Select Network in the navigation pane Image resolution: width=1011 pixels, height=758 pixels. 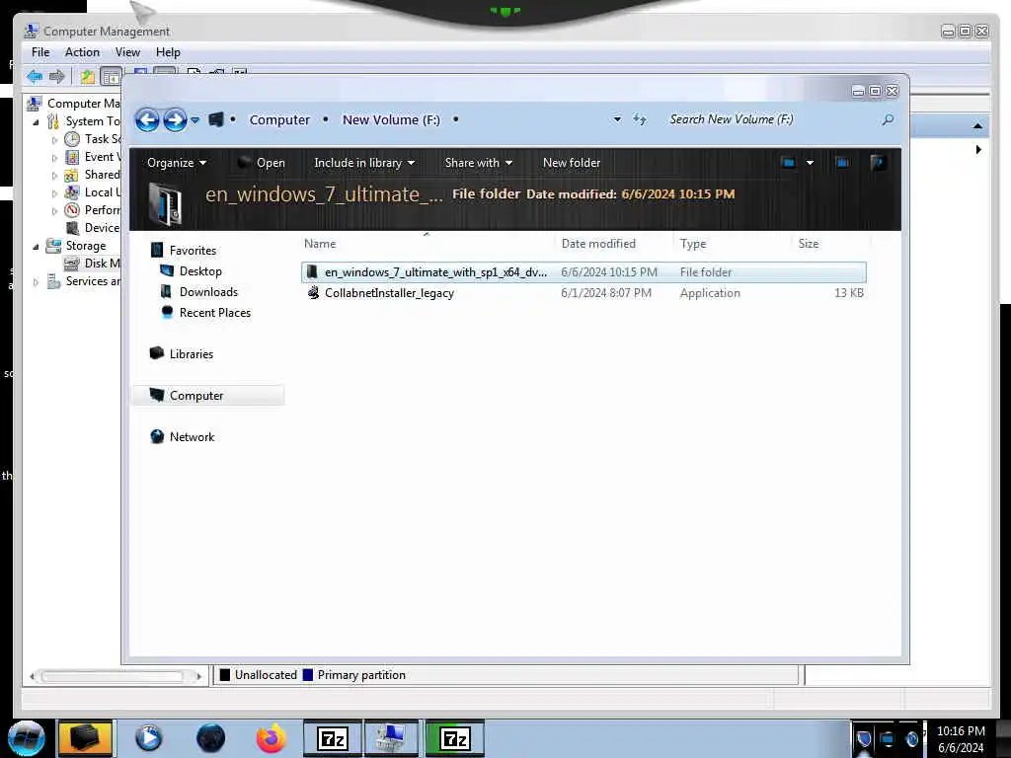[192, 437]
